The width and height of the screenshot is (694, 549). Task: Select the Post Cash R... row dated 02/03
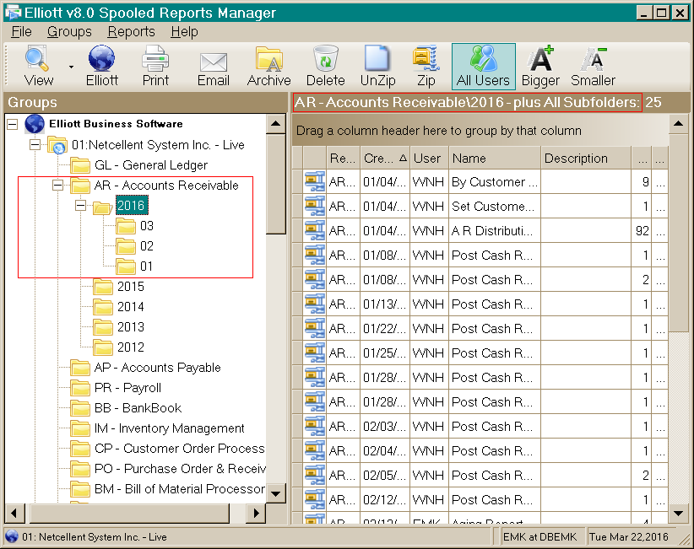[480, 426]
